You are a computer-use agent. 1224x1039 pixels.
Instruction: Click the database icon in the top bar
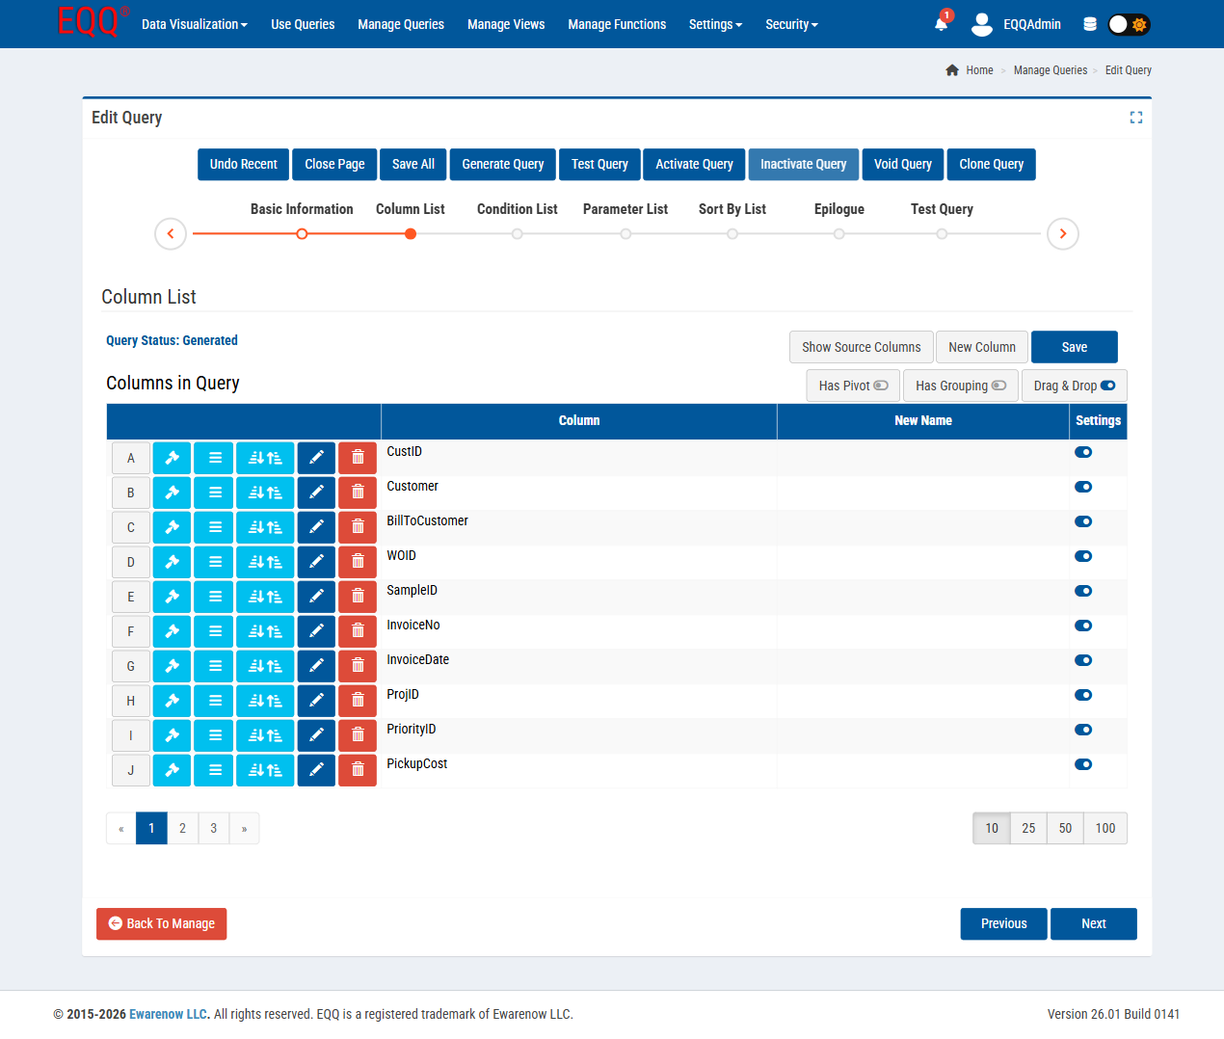1090,23
